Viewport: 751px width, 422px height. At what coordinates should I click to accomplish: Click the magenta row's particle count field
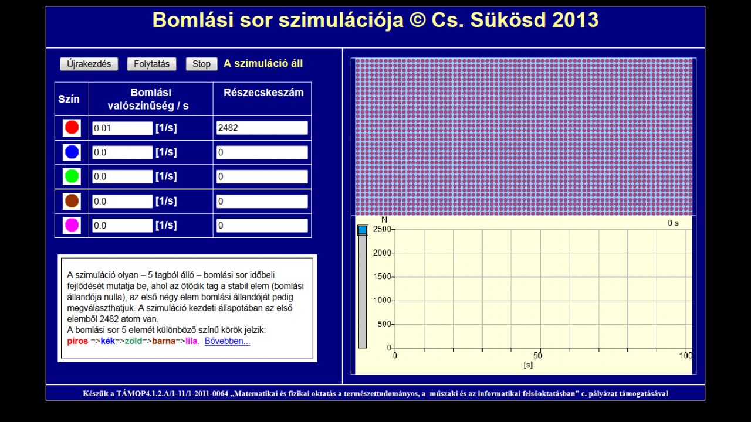click(261, 224)
